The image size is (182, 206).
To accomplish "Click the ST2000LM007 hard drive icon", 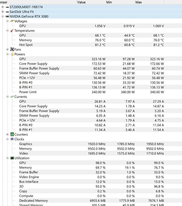I will click(x=7, y=7).
